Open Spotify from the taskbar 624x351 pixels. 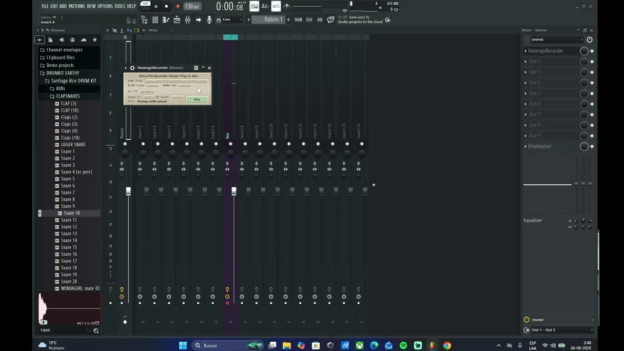(403, 346)
